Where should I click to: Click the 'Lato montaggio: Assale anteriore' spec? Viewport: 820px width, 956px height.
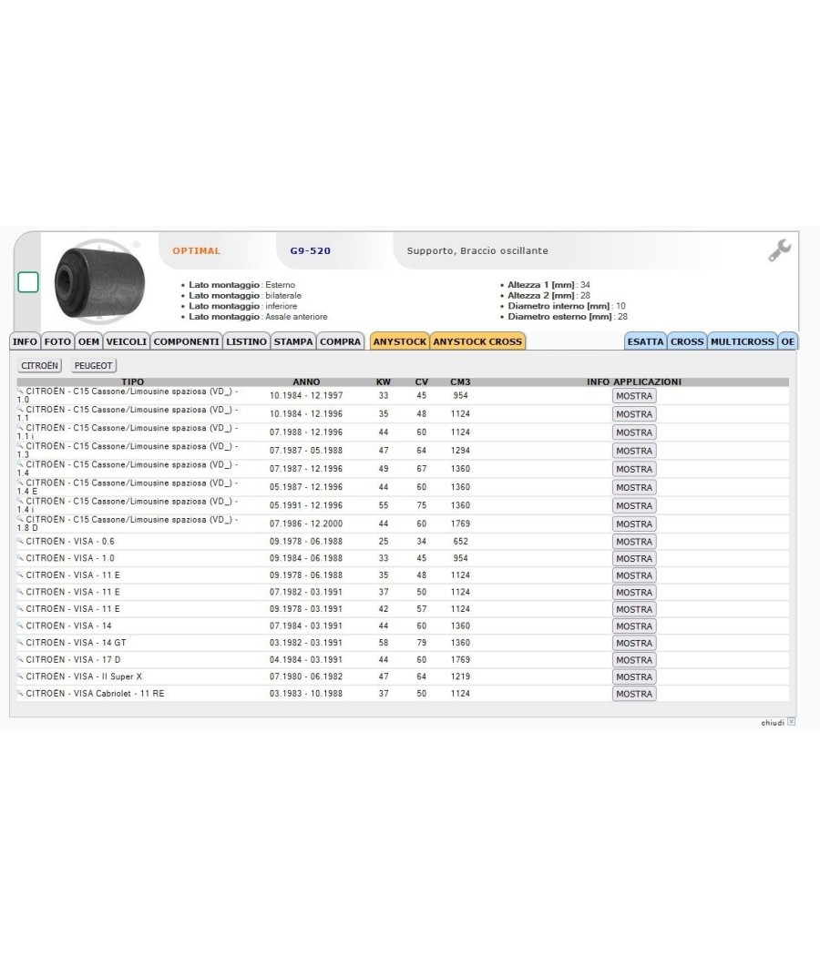(x=258, y=317)
